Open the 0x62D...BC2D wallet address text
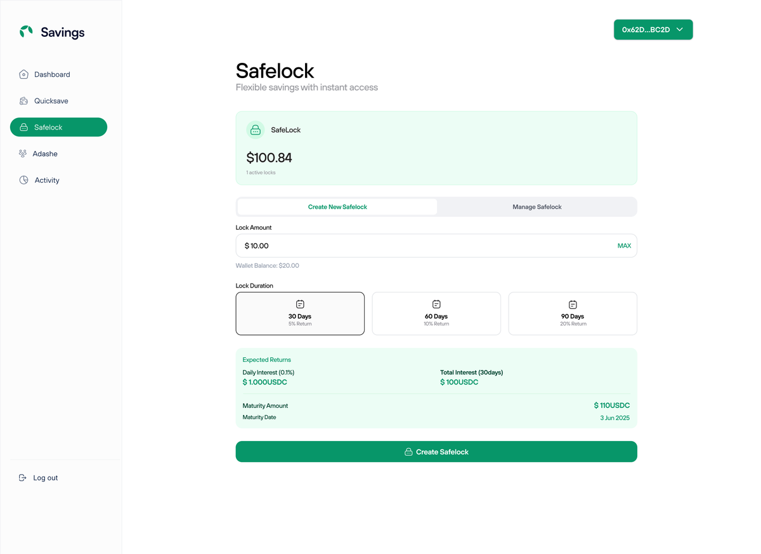The image size is (761, 554). pyautogui.click(x=646, y=30)
